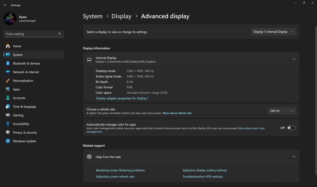Screen dimensions: 317x187
Task: Restore down the Settings window
Action: point(304,3)
